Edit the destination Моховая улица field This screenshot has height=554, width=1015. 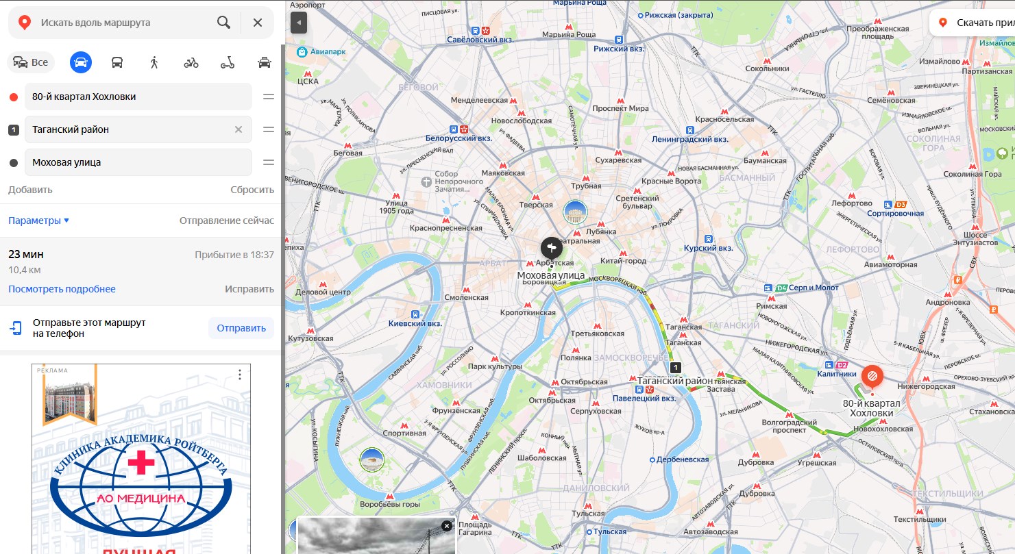(x=138, y=162)
